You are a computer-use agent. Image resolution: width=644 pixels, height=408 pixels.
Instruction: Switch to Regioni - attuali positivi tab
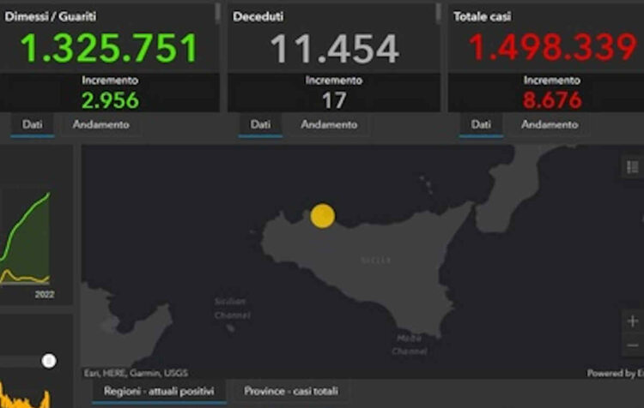tap(159, 392)
